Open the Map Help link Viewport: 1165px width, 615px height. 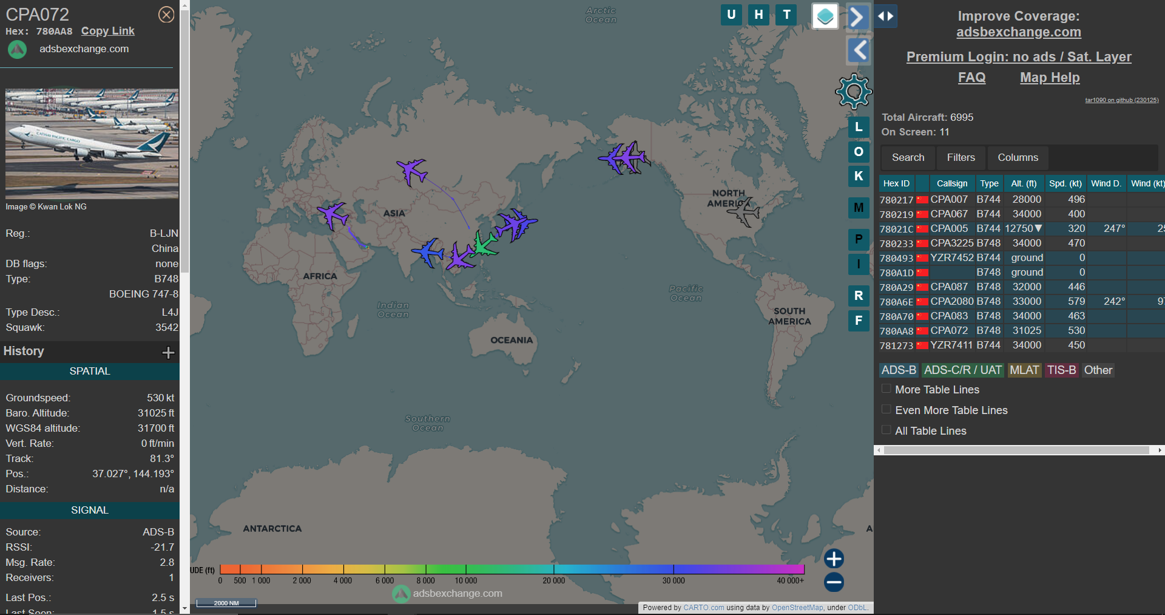coord(1050,78)
